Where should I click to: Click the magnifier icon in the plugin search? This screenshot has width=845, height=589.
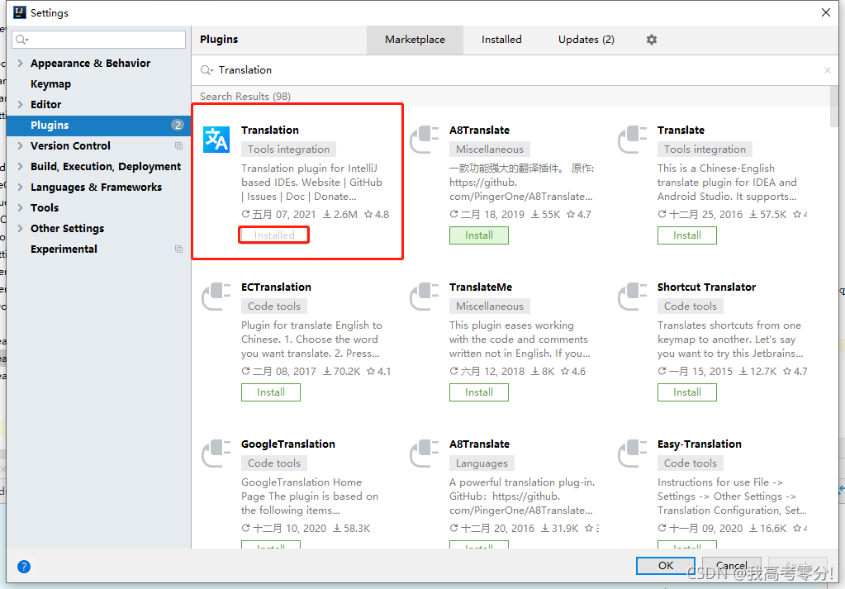click(207, 70)
